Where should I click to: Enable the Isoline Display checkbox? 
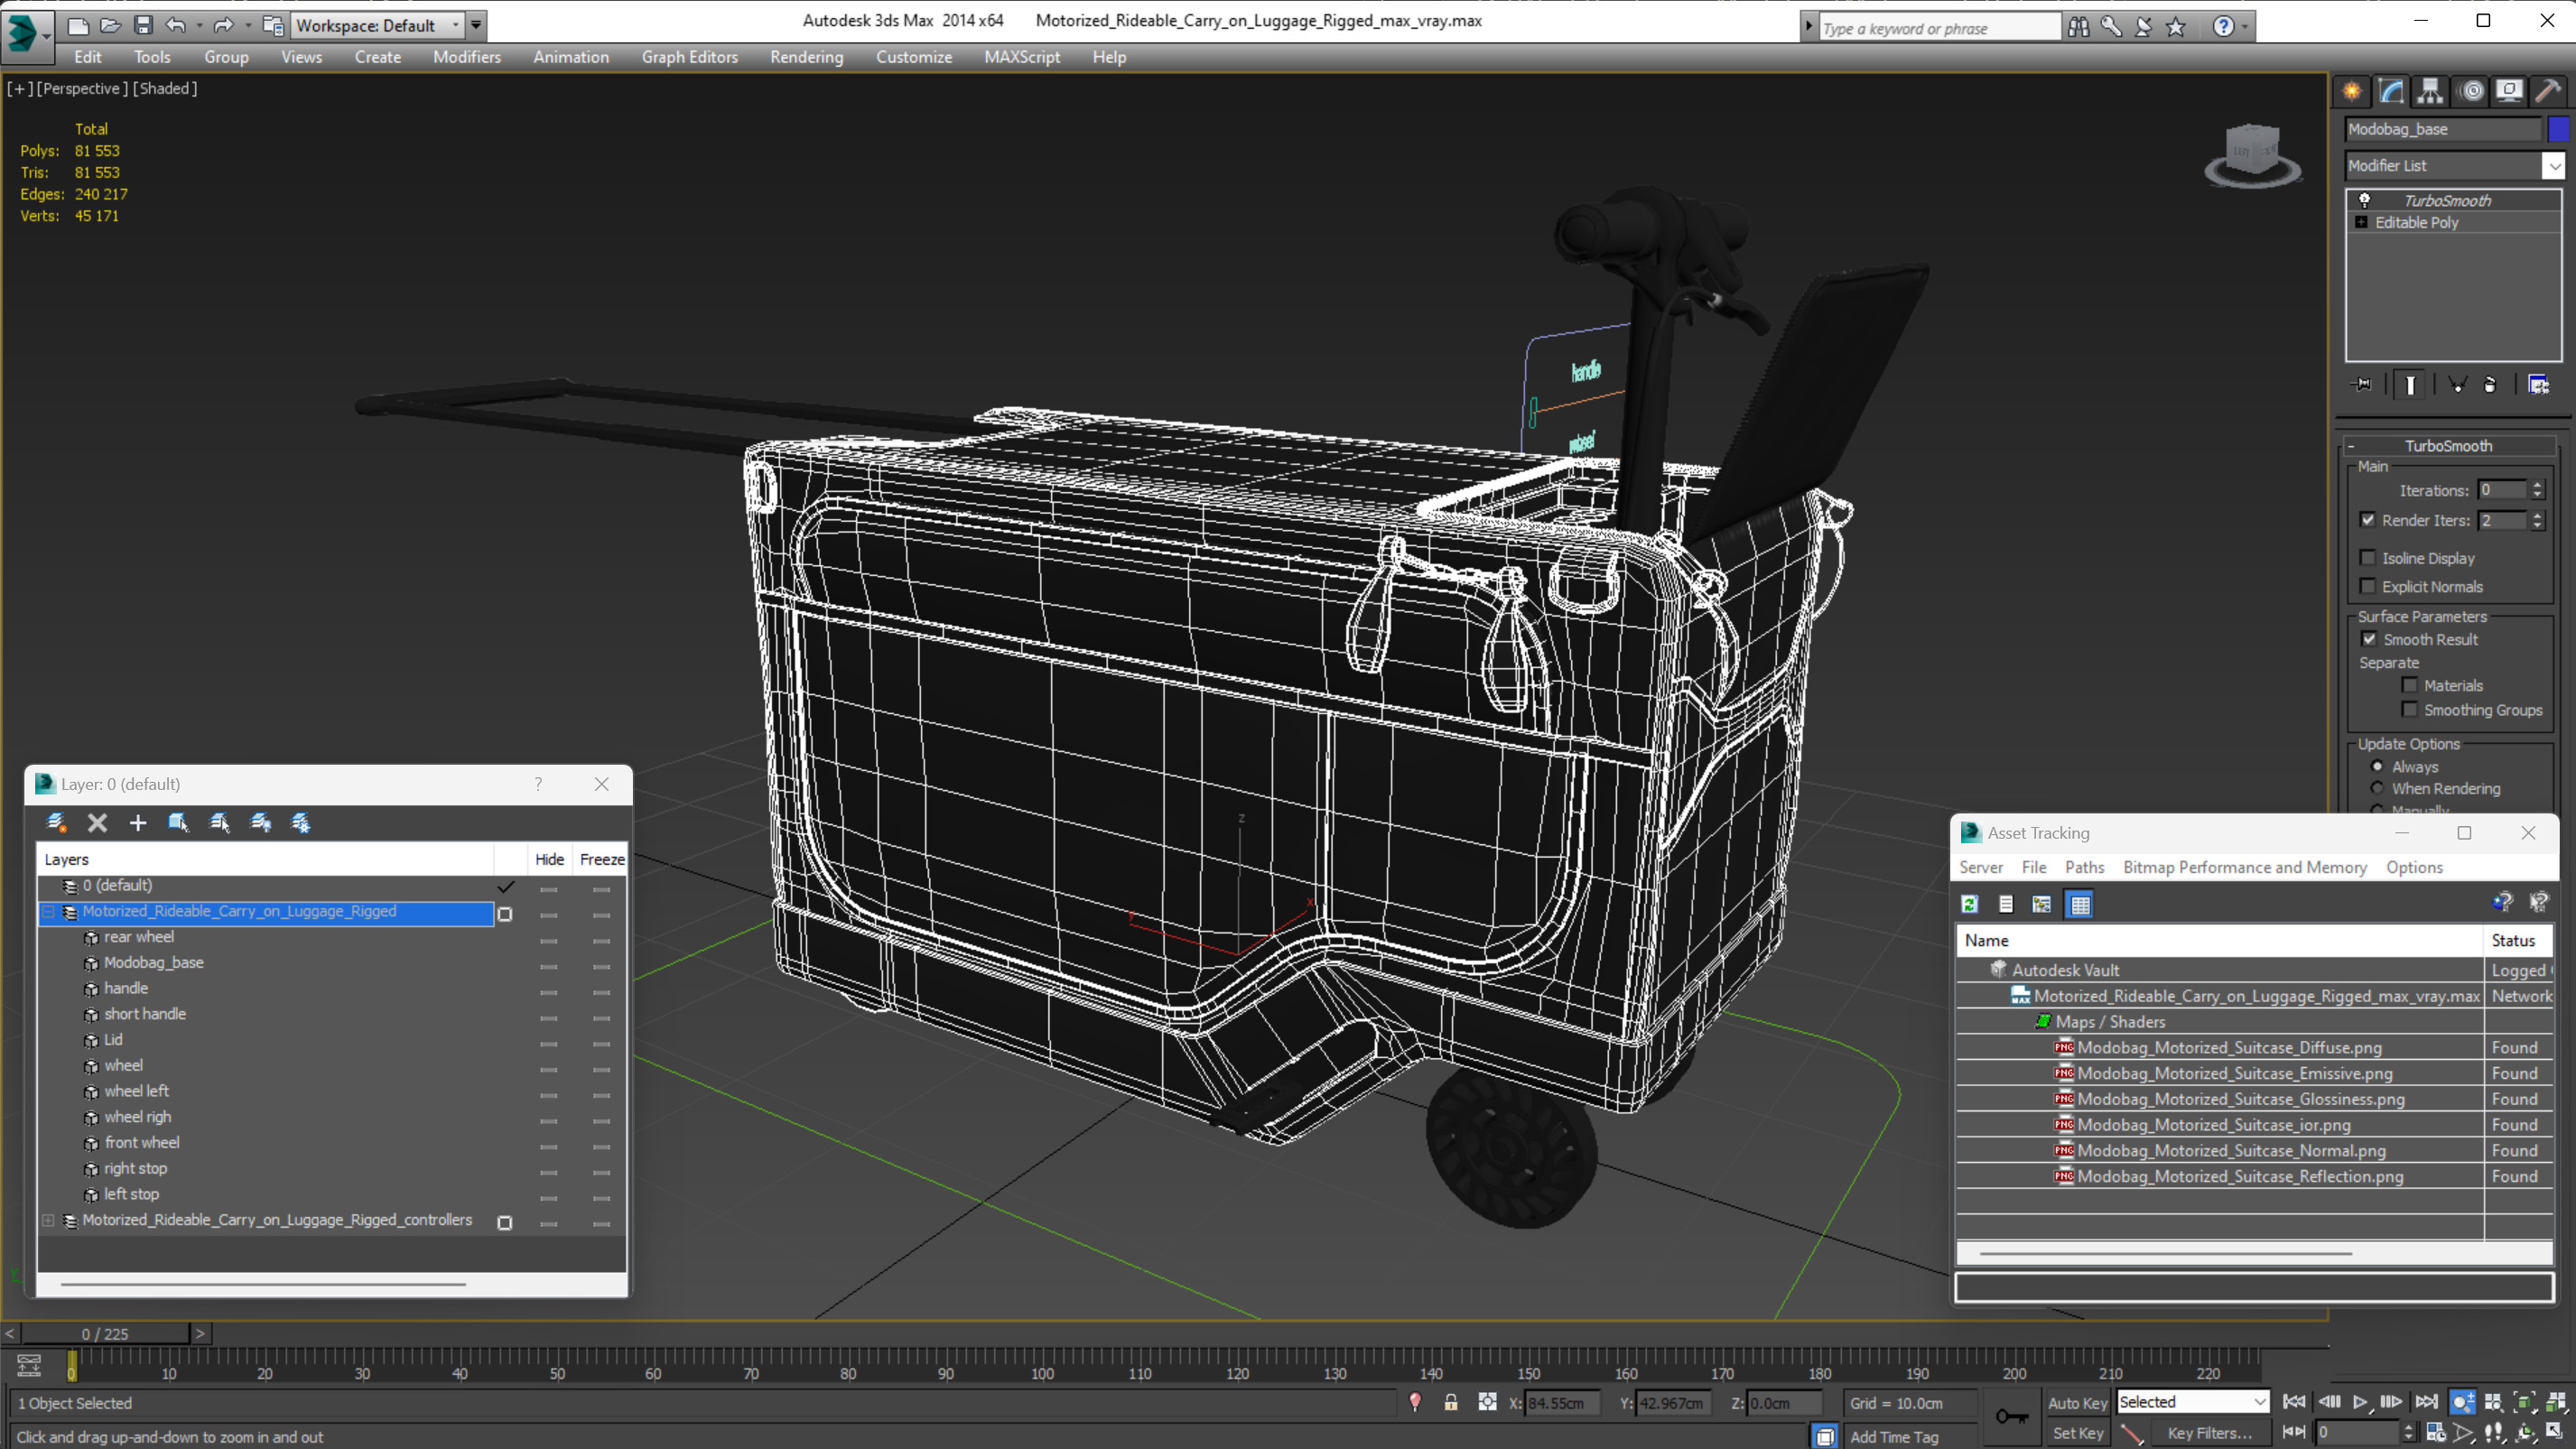[2368, 558]
